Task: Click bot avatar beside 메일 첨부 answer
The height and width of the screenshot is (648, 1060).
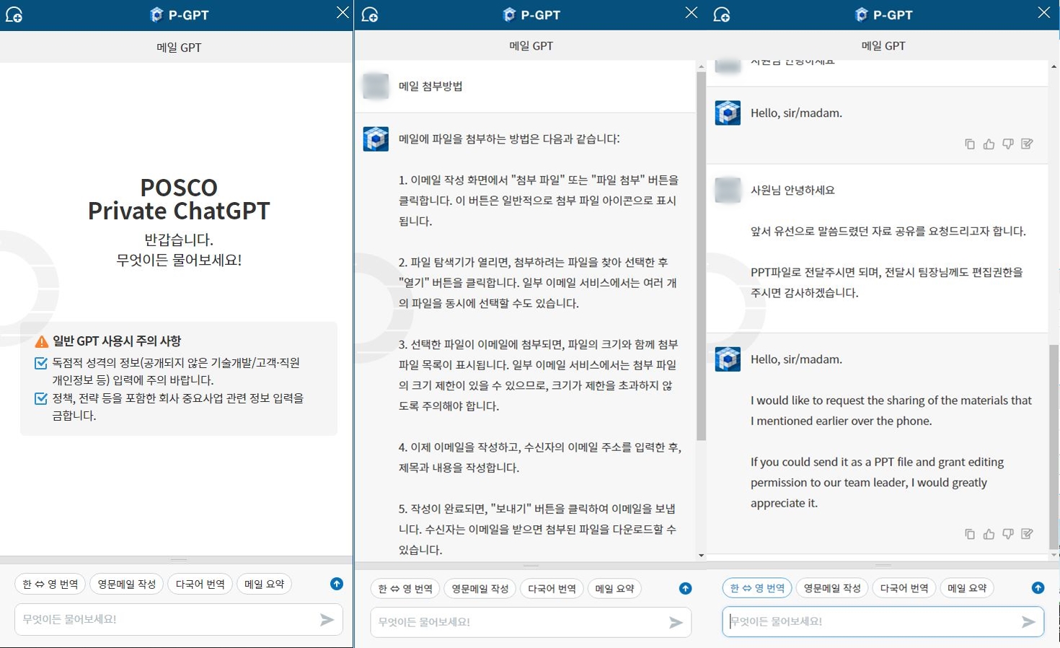Action: [x=376, y=139]
